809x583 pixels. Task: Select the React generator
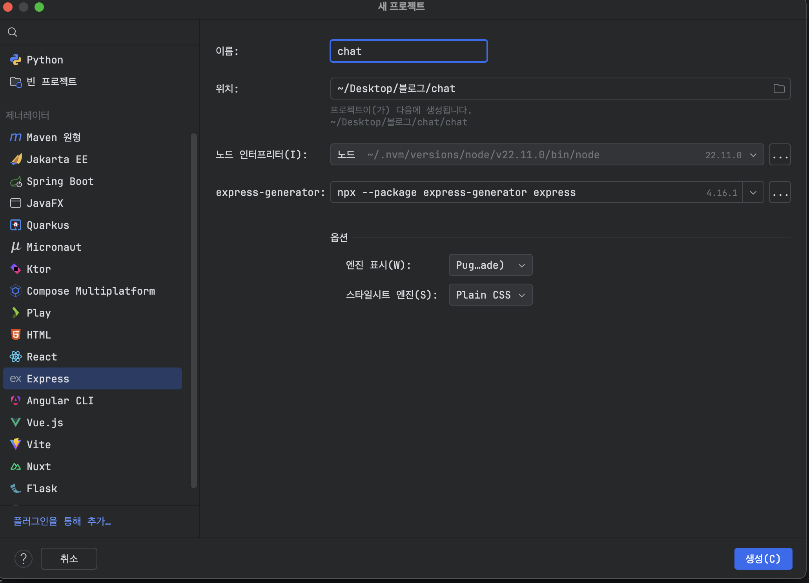pos(41,357)
